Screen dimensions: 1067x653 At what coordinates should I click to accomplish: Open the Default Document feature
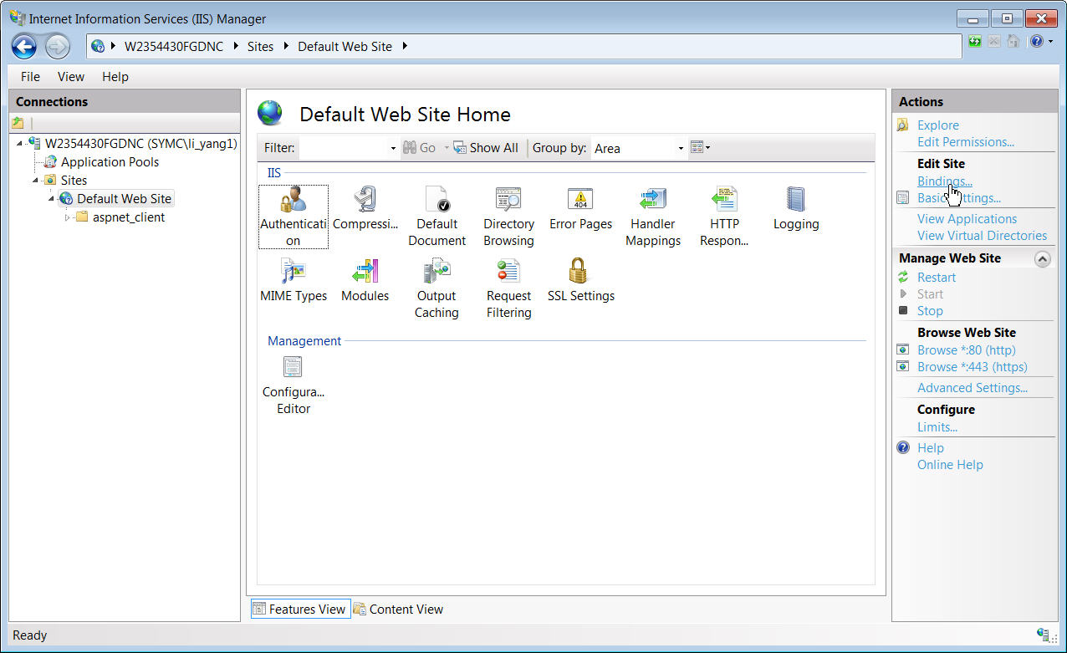436,202
